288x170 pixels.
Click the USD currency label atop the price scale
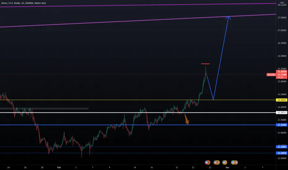[282, 3]
